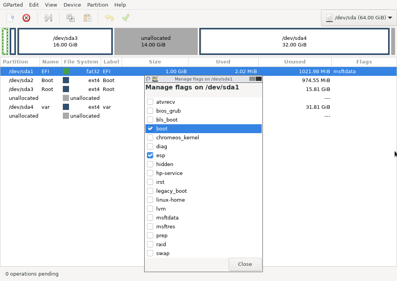Click the window menu icon in dialog titlebar
Viewport: 397px width, 281px height.
pyautogui.click(x=148, y=79)
